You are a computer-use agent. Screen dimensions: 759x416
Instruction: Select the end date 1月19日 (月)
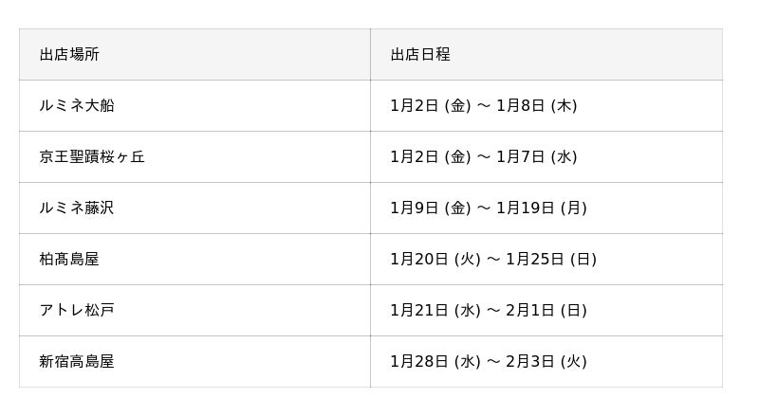point(542,208)
